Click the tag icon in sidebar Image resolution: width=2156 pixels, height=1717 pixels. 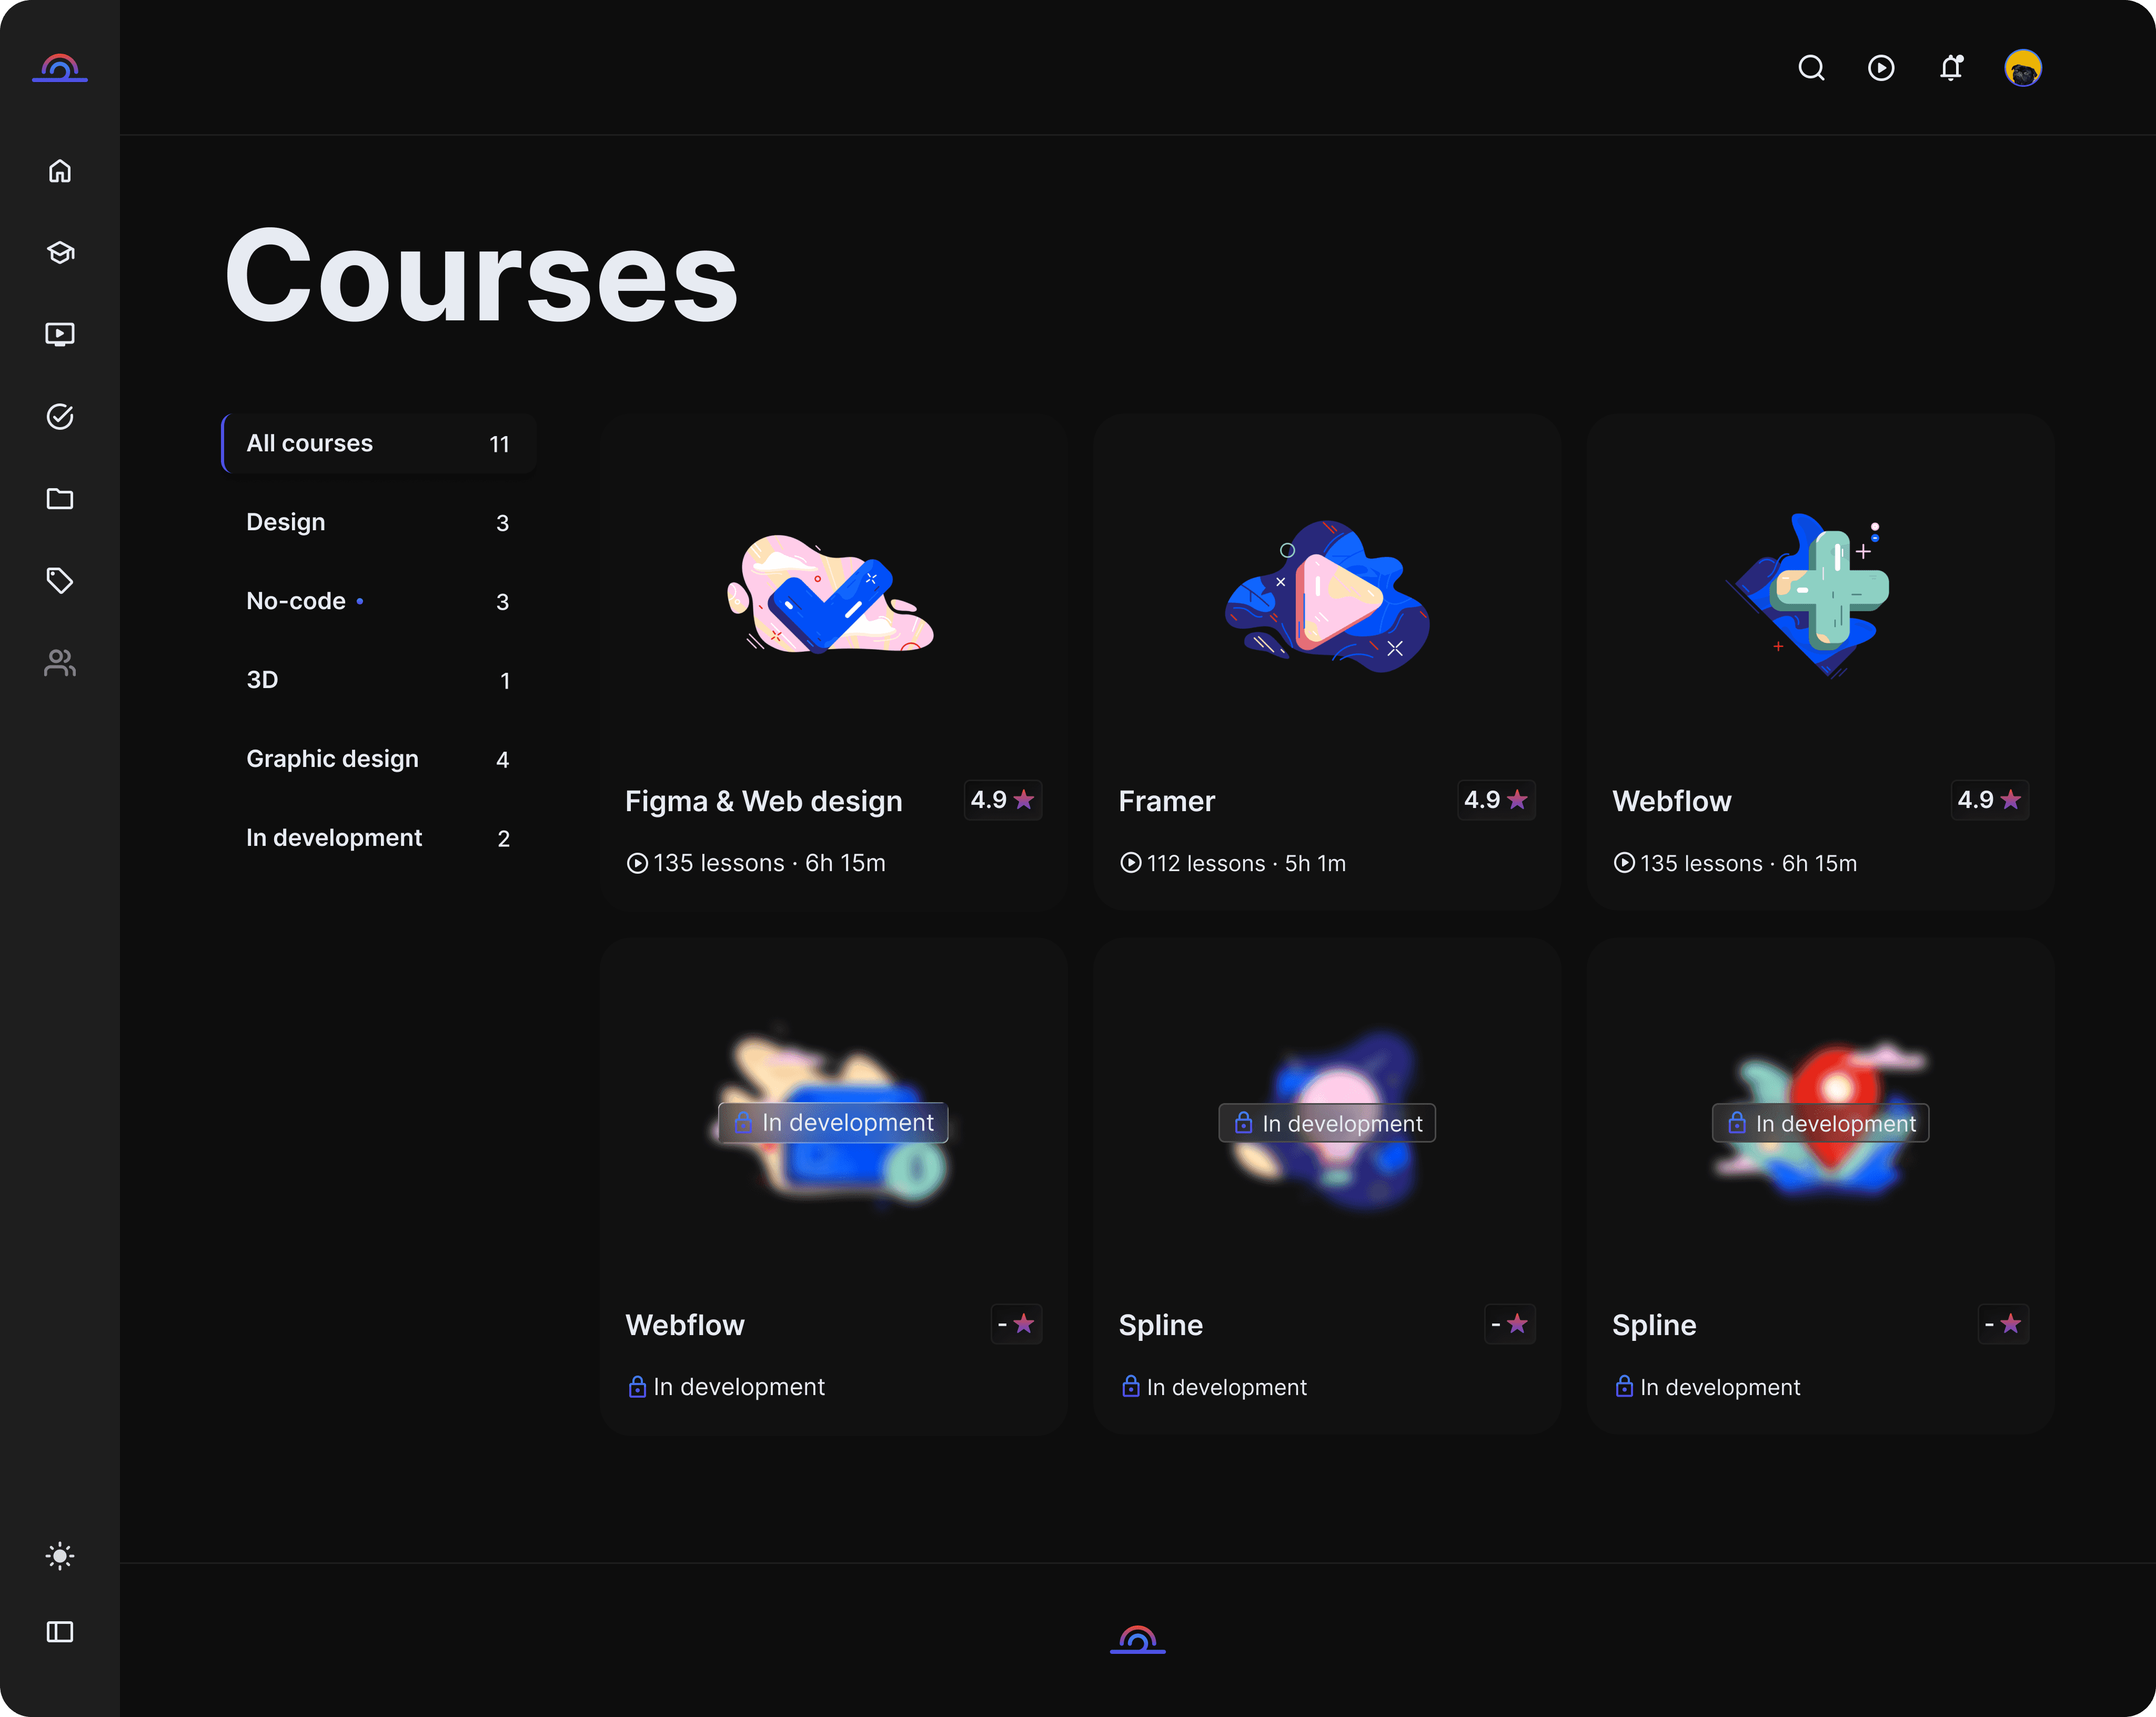60,580
